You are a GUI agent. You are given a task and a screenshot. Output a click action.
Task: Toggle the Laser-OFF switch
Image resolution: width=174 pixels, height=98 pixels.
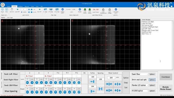pyautogui.click(x=17, y=9)
